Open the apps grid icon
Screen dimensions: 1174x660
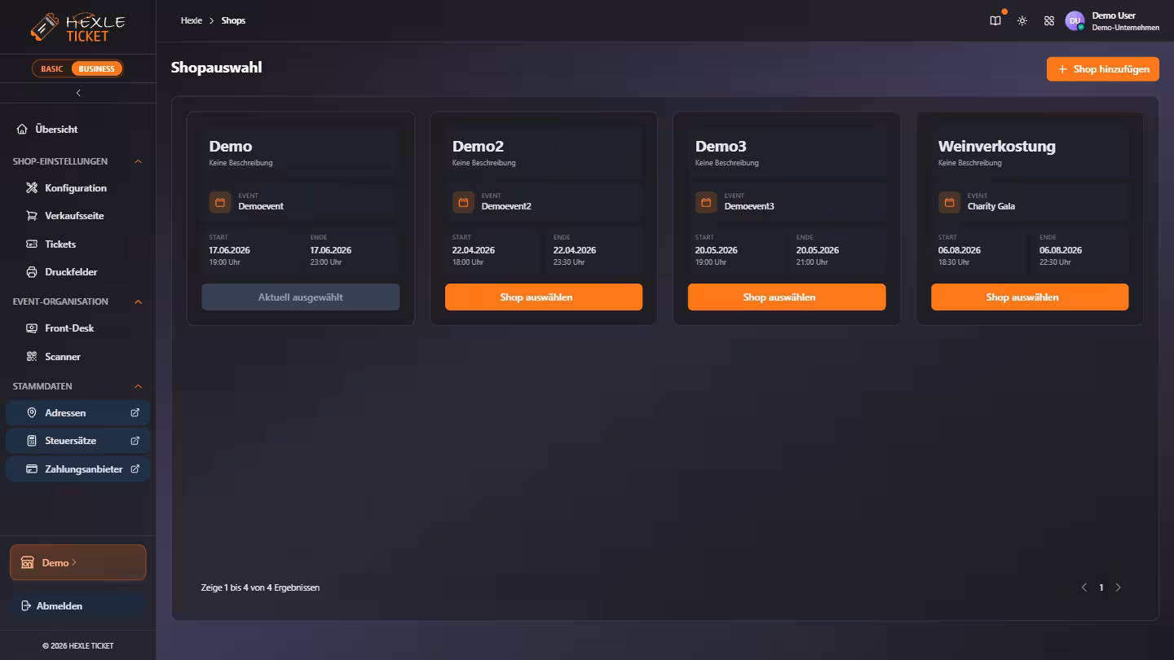(x=1049, y=21)
